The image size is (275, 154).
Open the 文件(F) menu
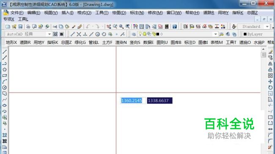17,13
